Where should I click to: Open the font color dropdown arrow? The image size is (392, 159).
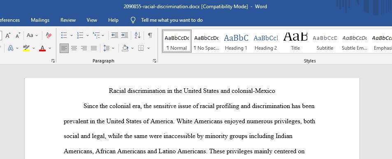pos(49,48)
